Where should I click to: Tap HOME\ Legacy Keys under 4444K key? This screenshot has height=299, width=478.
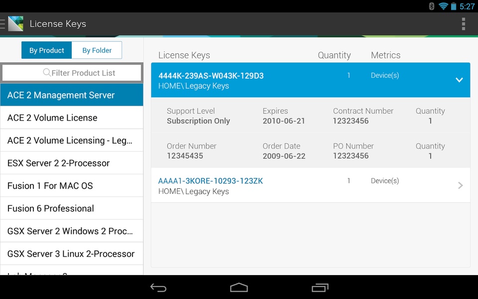193,86
